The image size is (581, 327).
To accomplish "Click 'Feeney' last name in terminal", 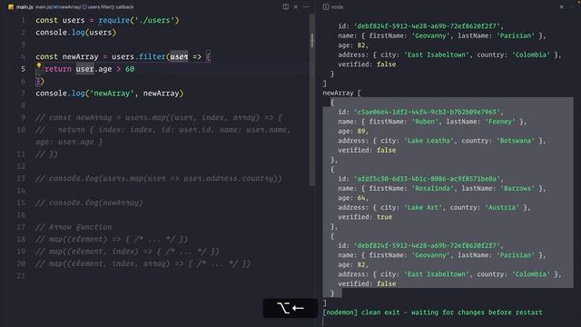I will pyautogui.click(x=500, y=122).
